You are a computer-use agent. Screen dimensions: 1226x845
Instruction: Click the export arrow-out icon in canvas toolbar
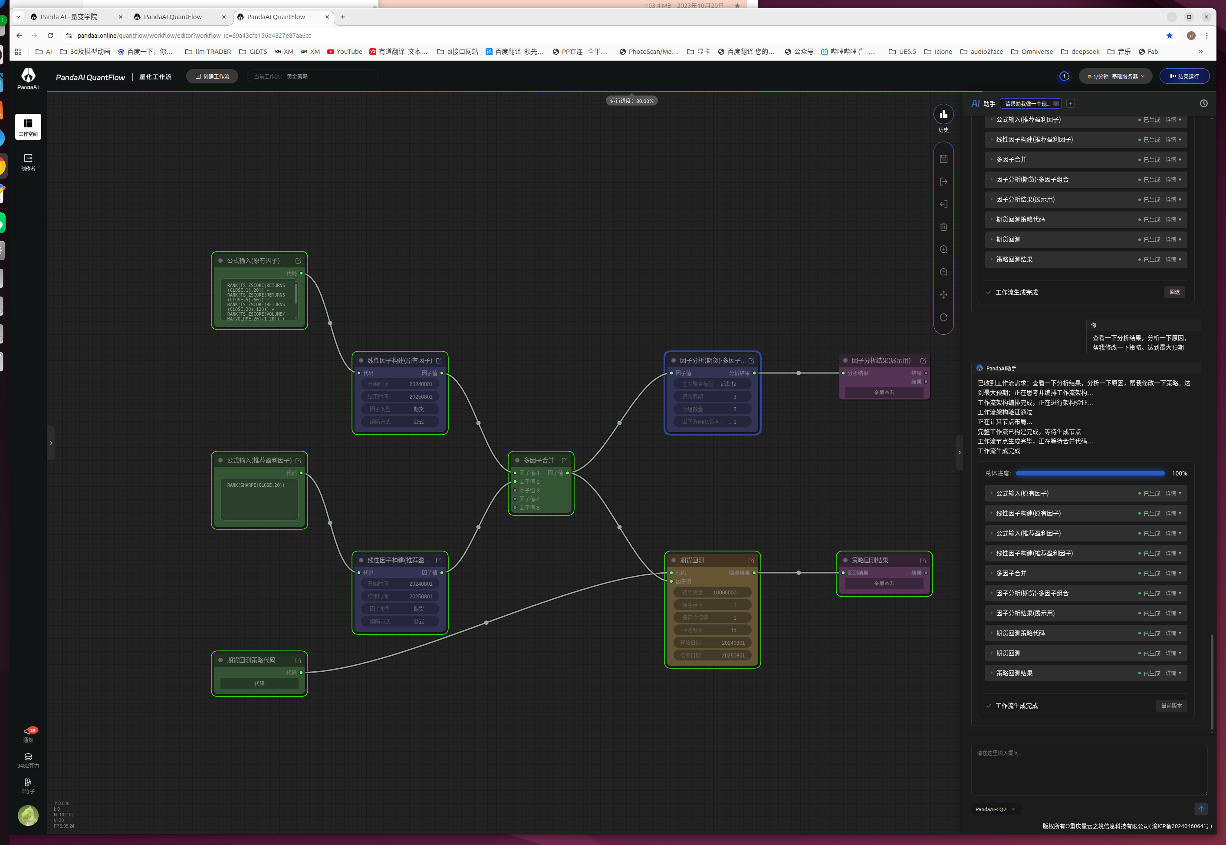pos(943,182)
